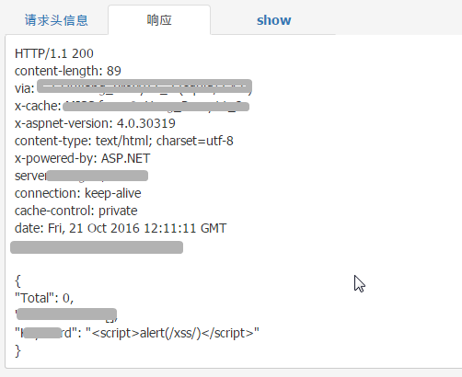Click the redacted server header value
Screen dimensions: 462x377
[98, 176]
